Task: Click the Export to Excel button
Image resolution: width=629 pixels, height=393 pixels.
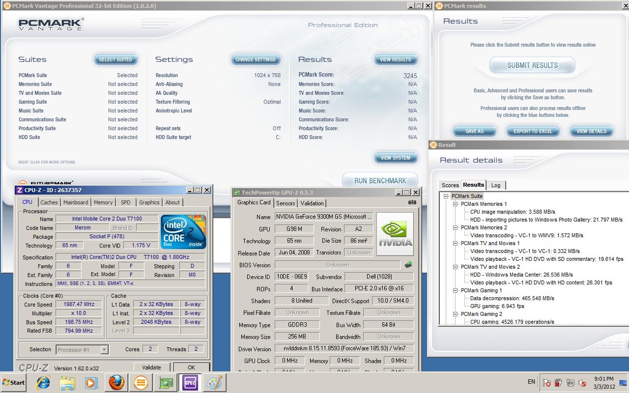Action: tap(533, 131)
